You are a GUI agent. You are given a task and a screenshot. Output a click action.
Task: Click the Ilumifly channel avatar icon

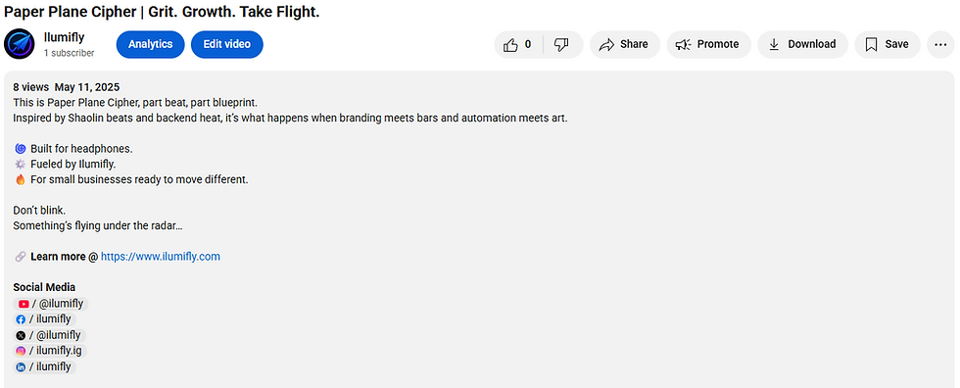pyautogui.click(x=19, y=44)
